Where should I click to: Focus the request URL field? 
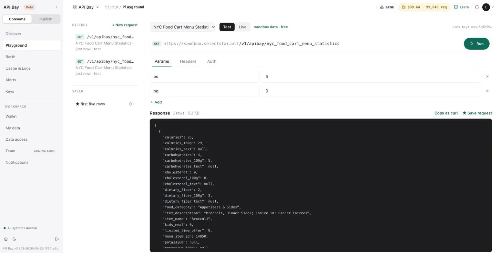tap(312, 44)
